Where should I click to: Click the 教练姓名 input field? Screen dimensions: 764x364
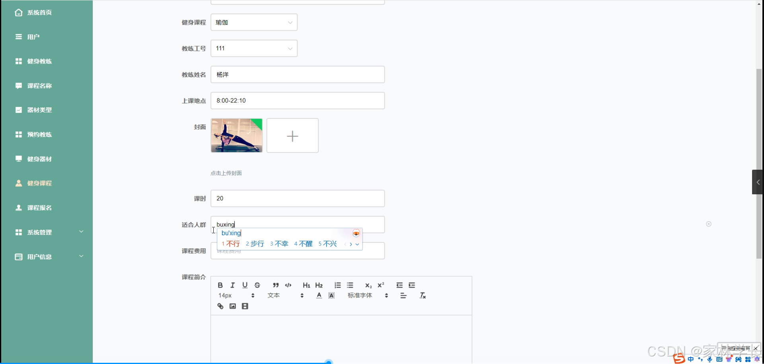click(x=298, y=75)
